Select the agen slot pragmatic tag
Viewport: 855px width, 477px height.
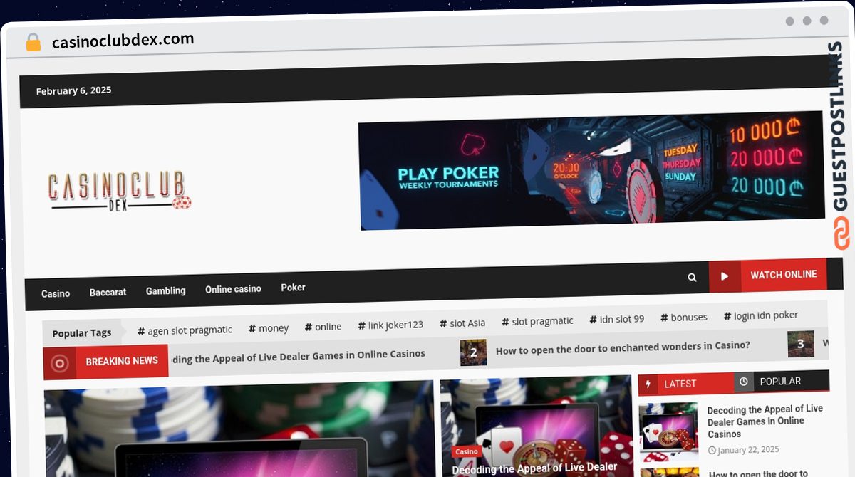pos(185,330)
